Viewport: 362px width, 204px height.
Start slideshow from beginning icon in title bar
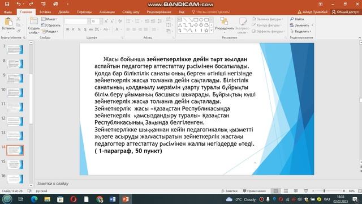pos(43,4)
